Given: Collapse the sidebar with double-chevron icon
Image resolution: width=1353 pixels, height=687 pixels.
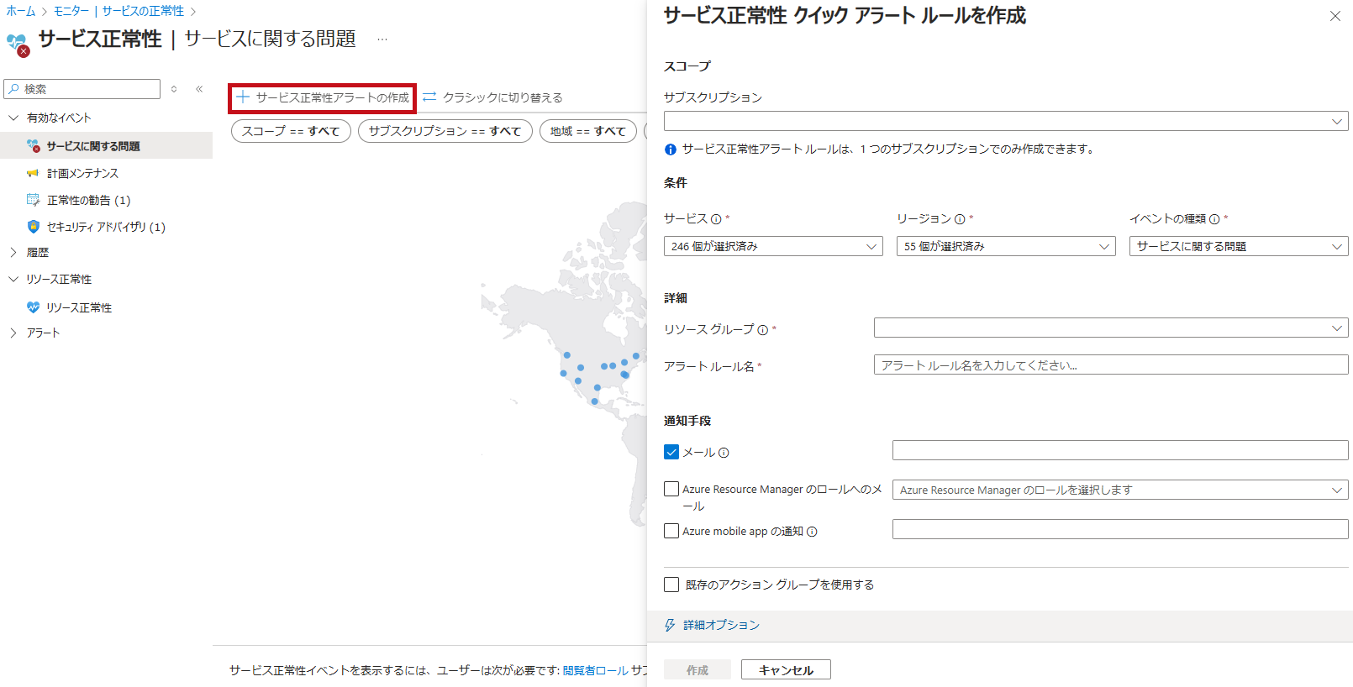Looking at the screenshot, I should point(199,89).
